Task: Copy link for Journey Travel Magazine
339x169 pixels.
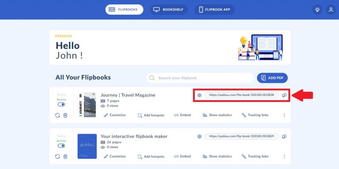Action: [284, 95]
